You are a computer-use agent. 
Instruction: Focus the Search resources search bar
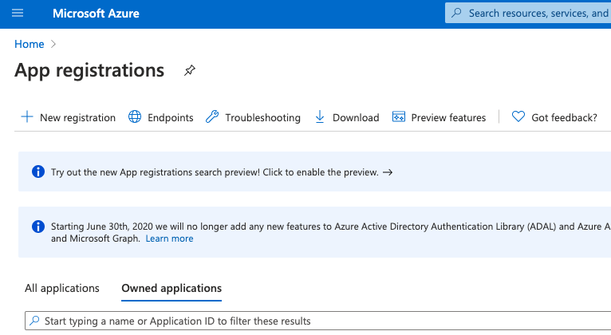[528, 14]
